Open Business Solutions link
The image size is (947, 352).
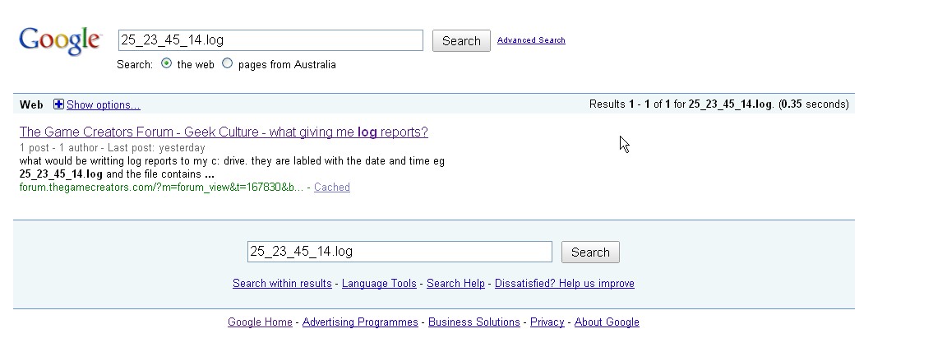pyautogui.click(x=474, y=322)
